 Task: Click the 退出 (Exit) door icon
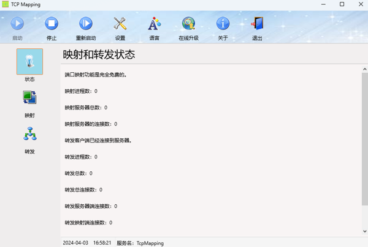(257, 24)
